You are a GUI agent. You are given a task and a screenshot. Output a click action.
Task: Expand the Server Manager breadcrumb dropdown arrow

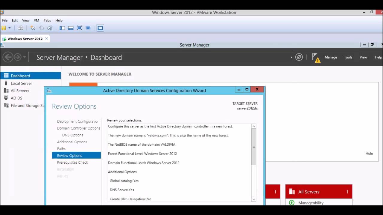291,57
